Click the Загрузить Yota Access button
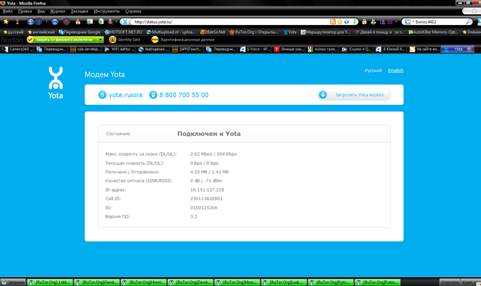 [x=353, y=95]
